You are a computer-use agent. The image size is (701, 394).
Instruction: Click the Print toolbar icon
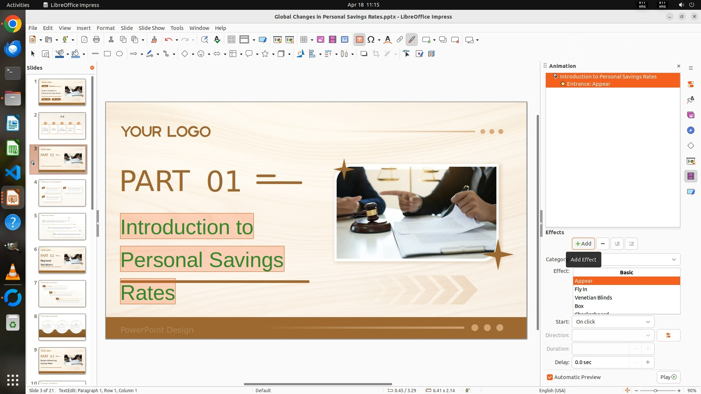tap(96, 40)
